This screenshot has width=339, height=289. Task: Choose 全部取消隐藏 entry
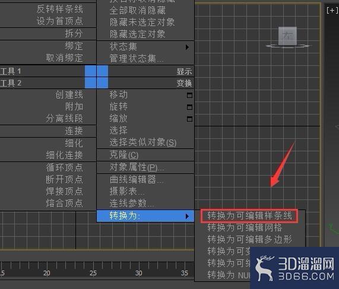138,10
